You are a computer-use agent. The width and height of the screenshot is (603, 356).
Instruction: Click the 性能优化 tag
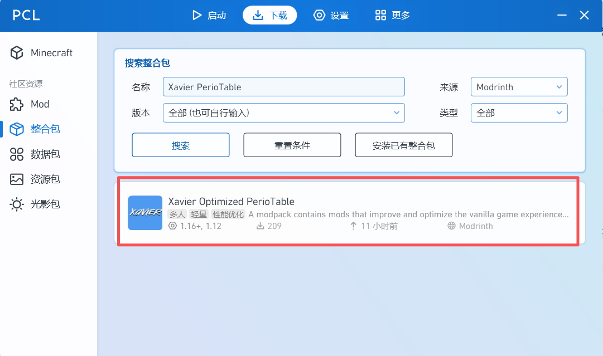(x=228, y=214)
